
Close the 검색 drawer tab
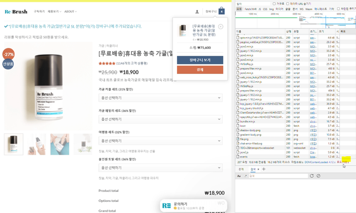click(x=258, y=169)
